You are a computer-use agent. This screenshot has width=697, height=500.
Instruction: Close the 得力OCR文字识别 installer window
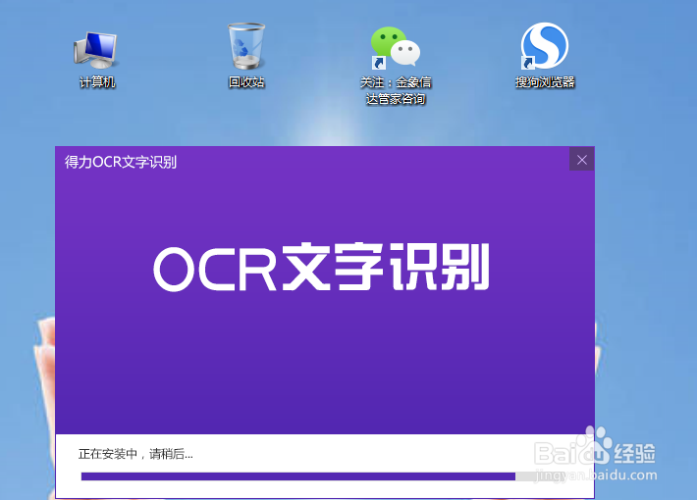click(x=582, y=160)
